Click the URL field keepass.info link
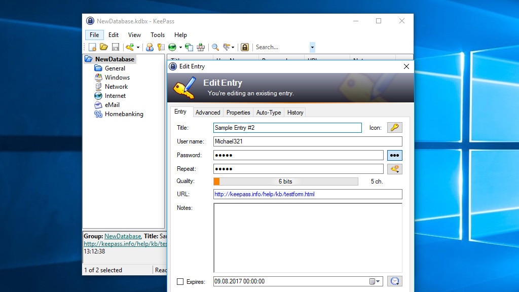This screenshot has width=519, height=292. (308, 194)
